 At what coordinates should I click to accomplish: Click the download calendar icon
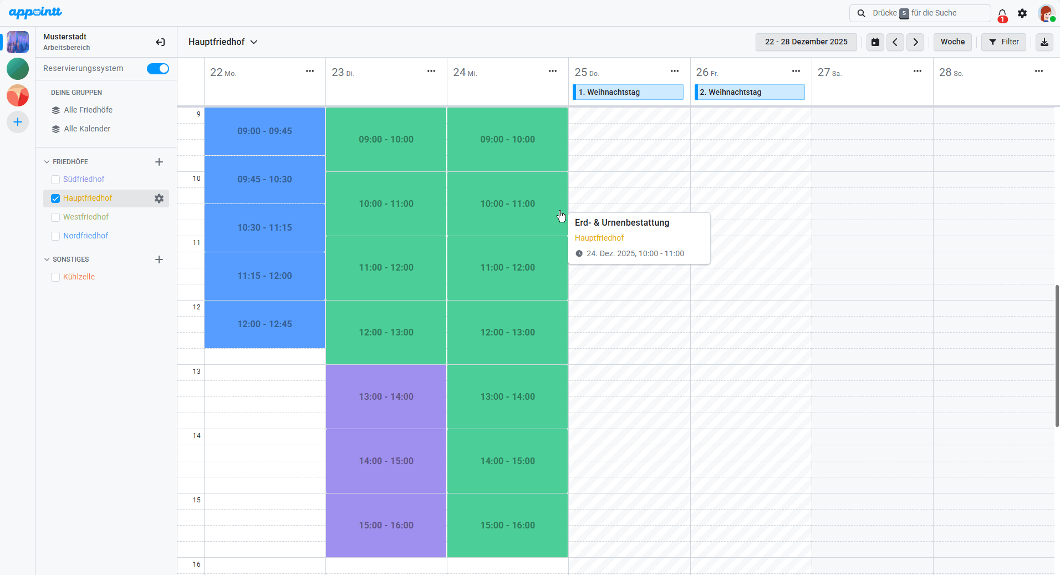(x=1044, y=42)
